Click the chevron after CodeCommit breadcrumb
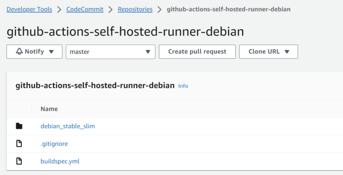Screen dimensions: 343x175 coord(111,9)
